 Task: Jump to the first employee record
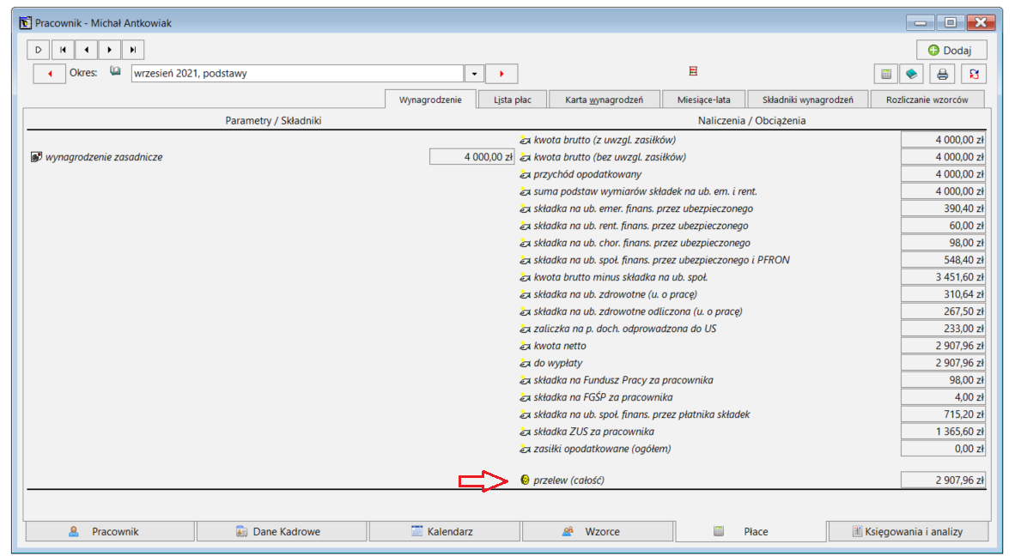click(63, 50)
